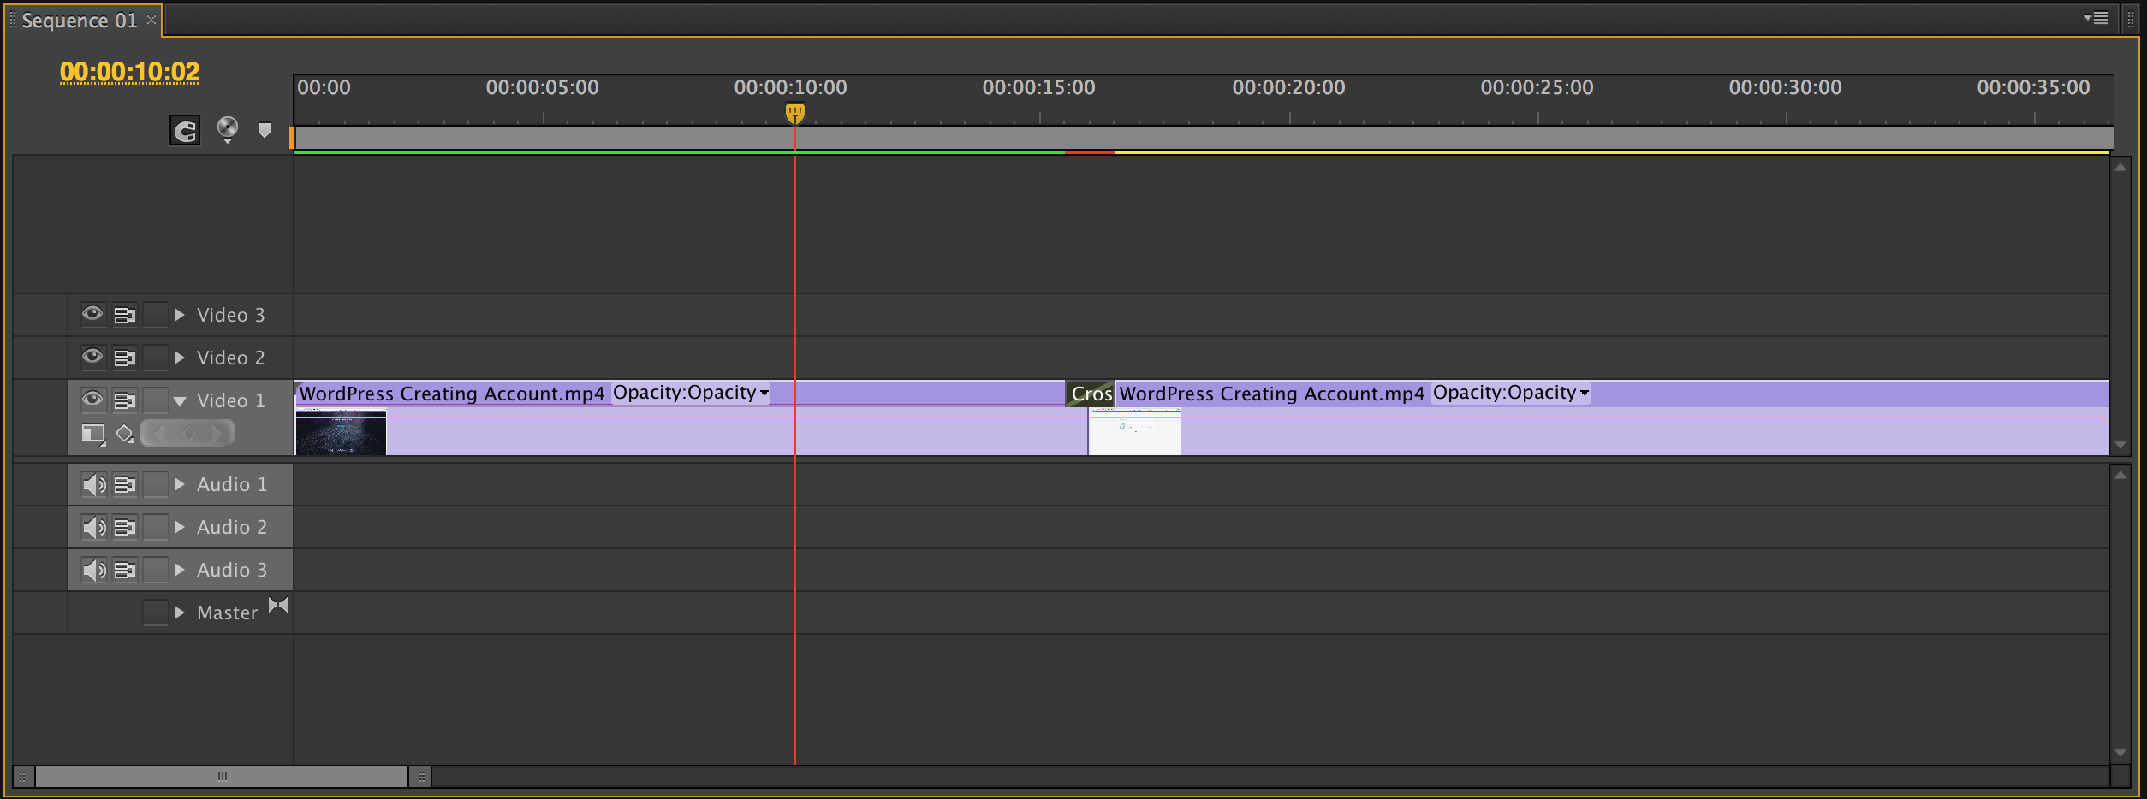
Task: Open the timeline panel menu
Action: tap(2096, 19)
